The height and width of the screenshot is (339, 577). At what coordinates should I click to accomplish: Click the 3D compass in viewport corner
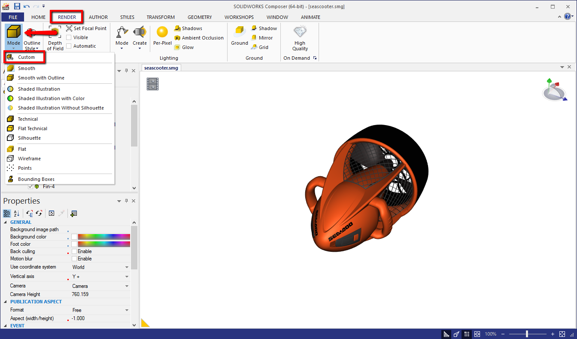coord(554,89)
